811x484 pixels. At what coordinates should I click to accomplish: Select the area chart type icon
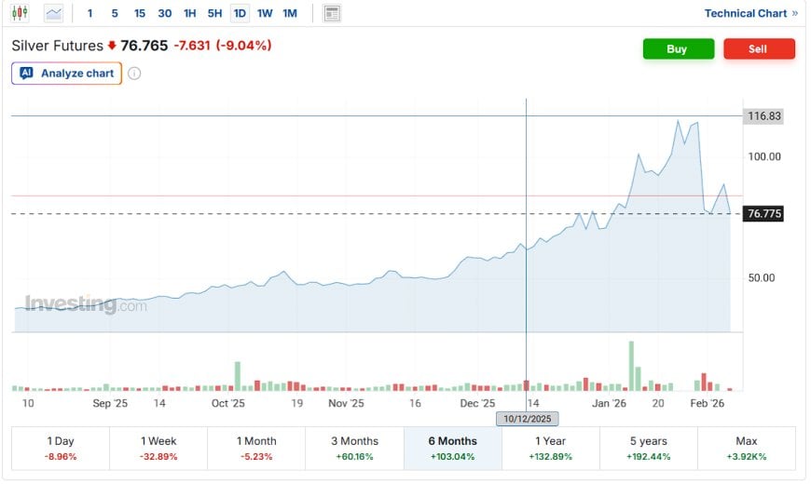point(53,13)
